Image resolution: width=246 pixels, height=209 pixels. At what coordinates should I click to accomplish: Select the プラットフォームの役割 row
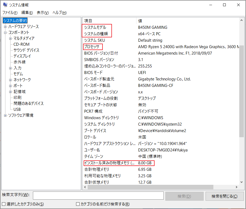point(161,98)
